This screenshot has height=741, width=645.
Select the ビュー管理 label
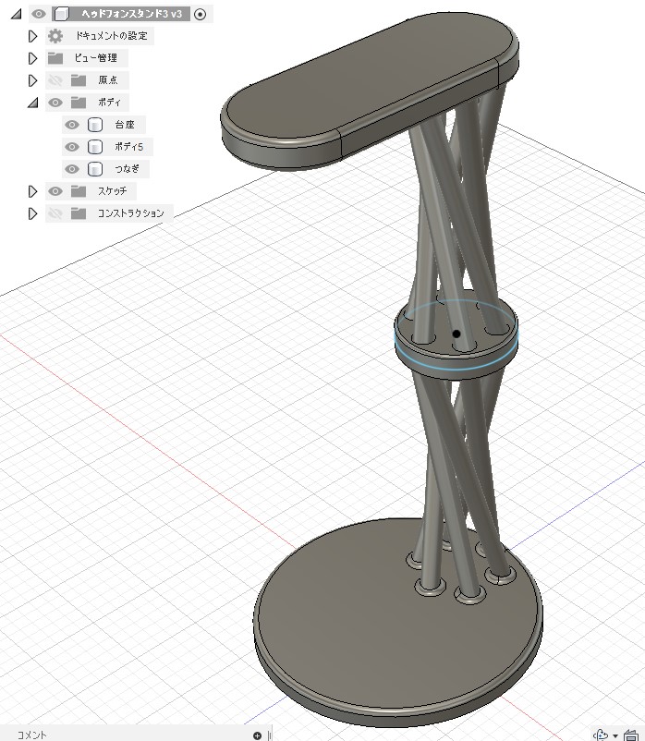95,58
